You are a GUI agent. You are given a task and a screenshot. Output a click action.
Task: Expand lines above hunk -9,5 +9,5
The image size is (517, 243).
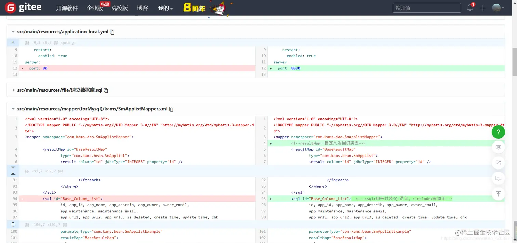coord(13,43)
